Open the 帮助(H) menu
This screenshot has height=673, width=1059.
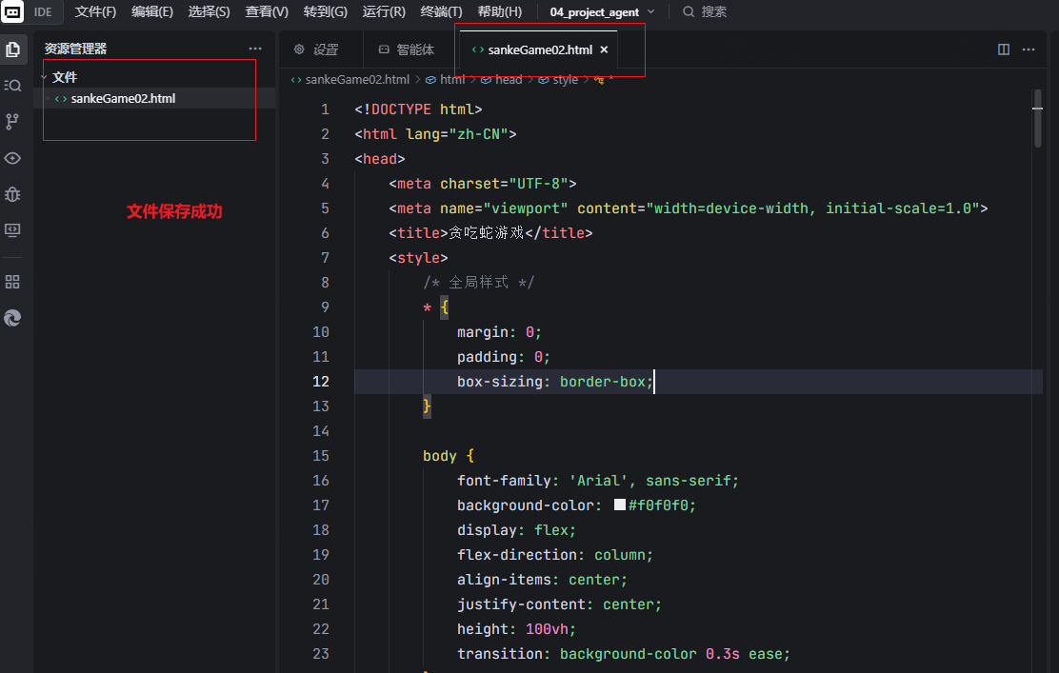pyautogui.click(x=500, y=11)
